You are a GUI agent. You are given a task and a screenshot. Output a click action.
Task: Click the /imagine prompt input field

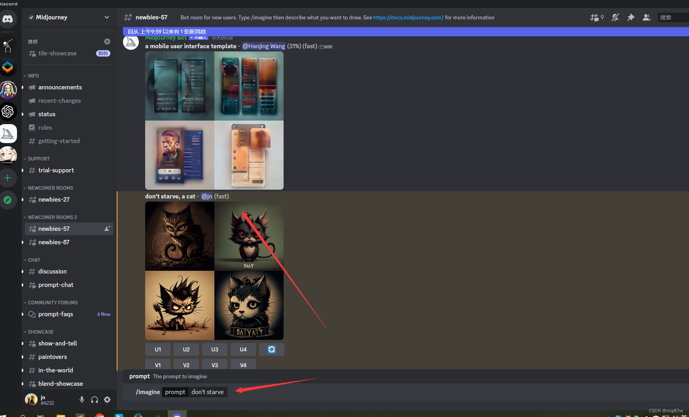406,392
